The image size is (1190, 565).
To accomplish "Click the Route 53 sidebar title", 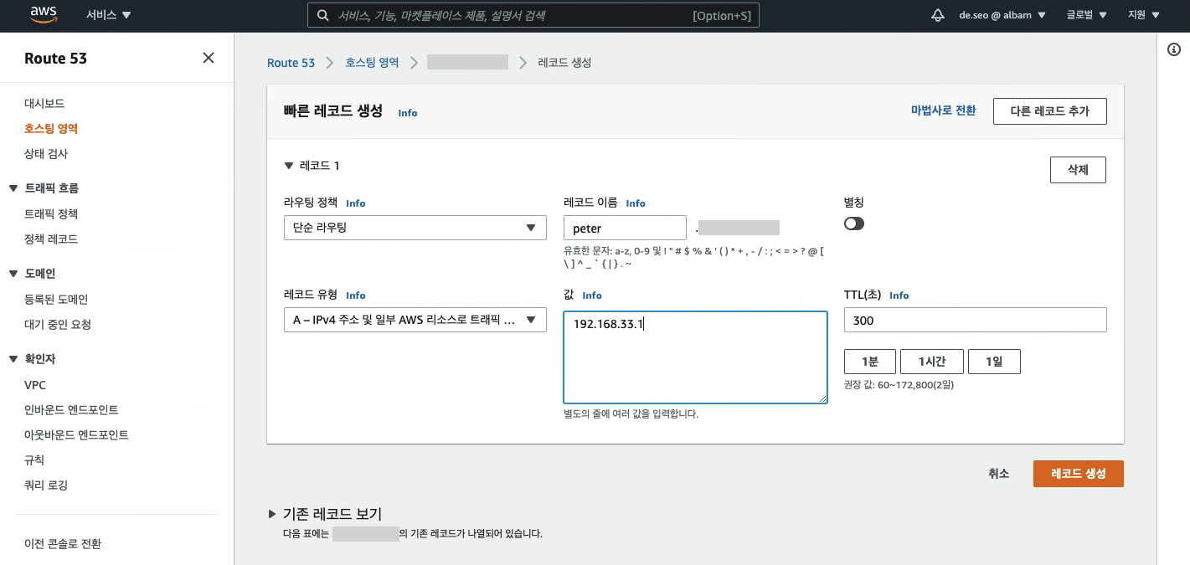I will coord(55,59).
